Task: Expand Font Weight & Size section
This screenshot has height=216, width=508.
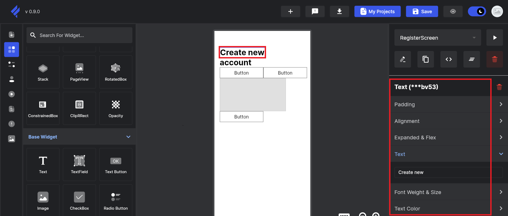Action: click(448, 192)
